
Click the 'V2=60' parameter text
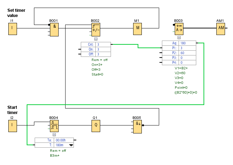coord(180,73)
